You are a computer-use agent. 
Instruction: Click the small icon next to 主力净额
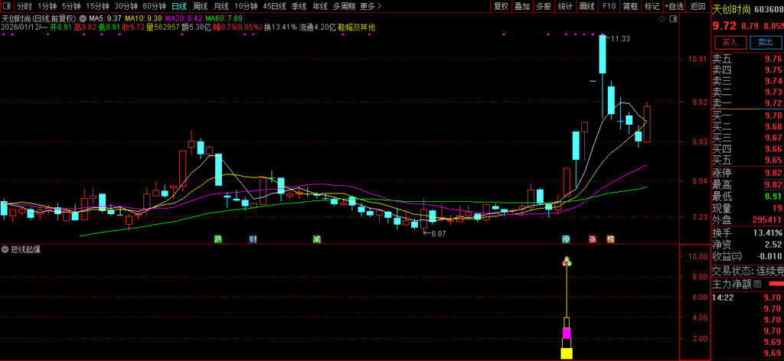point(757,284)
